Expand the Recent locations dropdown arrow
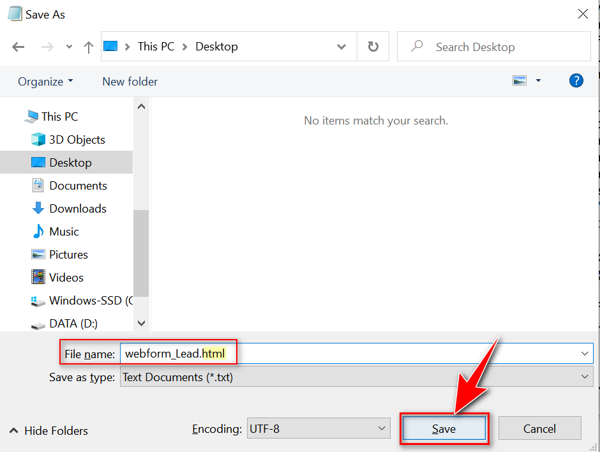600x452 pixels. tap(69, 47)
